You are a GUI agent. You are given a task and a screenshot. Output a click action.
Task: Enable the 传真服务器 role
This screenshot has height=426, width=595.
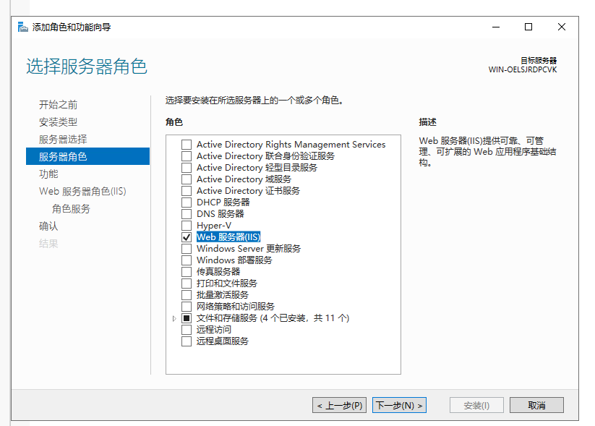point(186,271)
